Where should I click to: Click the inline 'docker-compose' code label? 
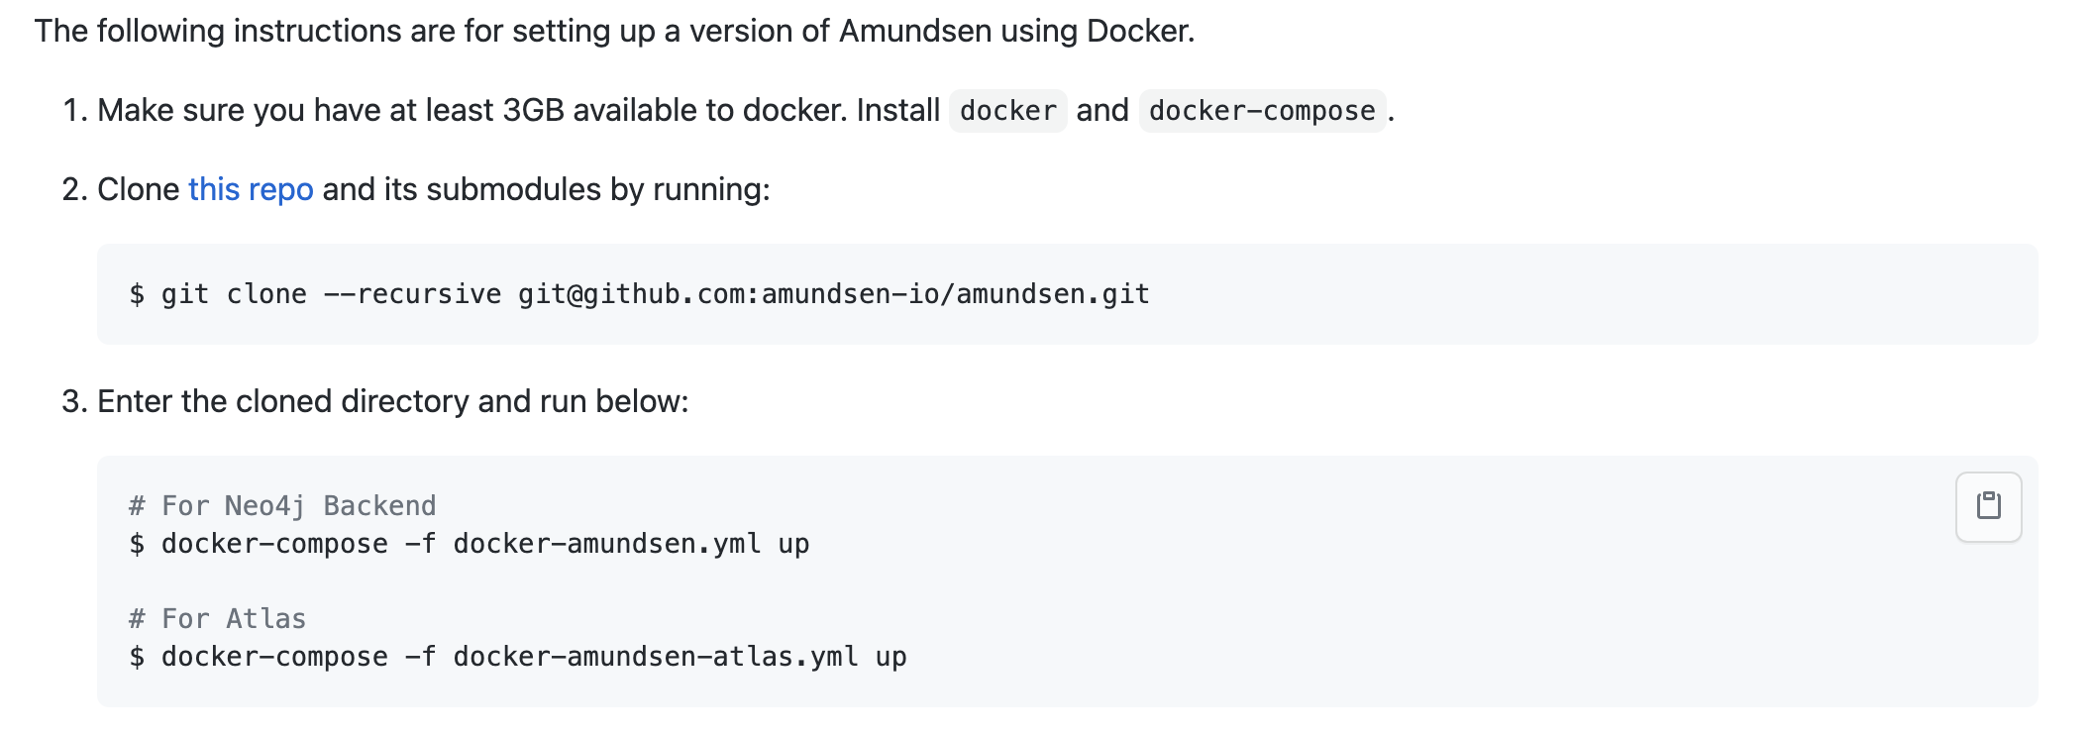click(x=1262, y=110)
